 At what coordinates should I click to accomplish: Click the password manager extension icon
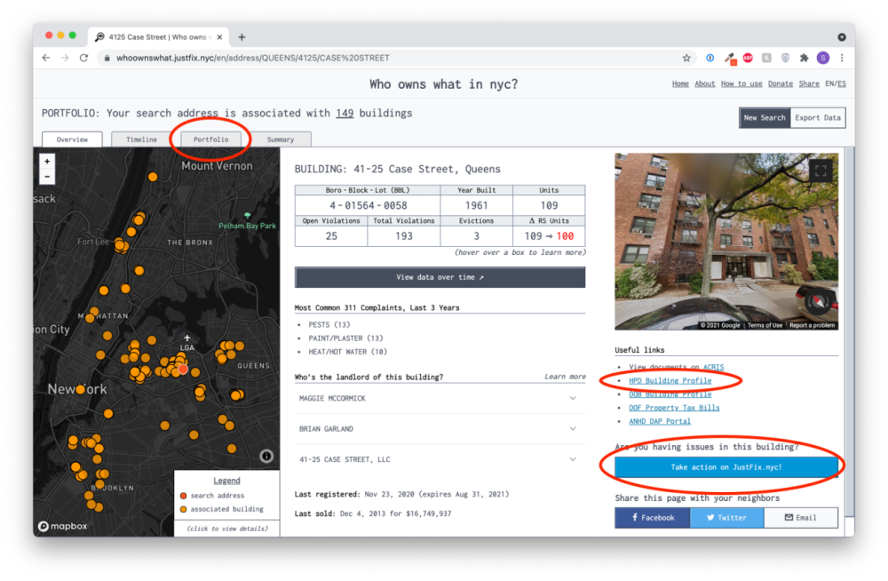710,58
